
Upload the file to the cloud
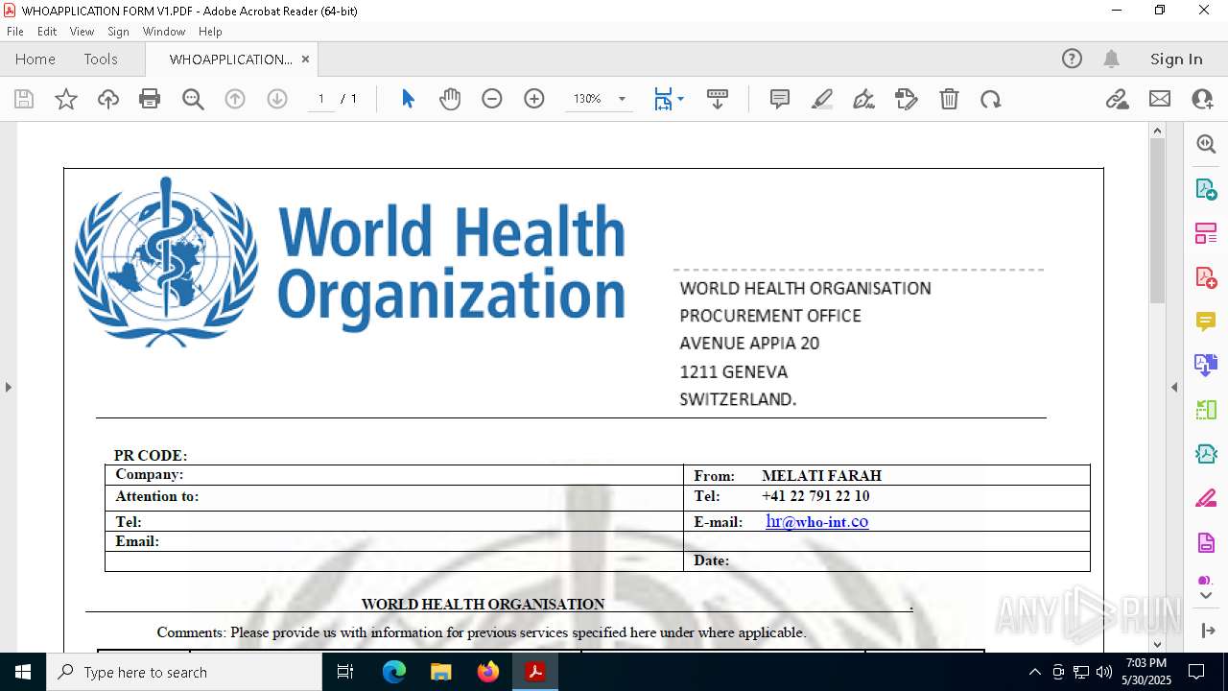[108, 99]
